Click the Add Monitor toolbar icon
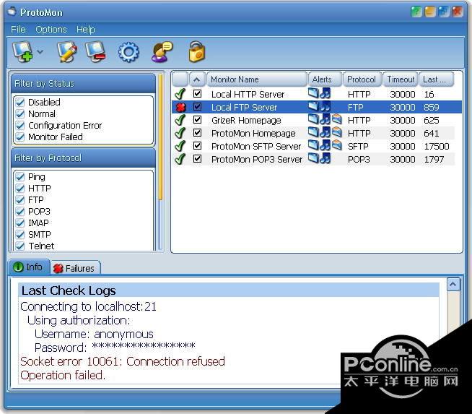 22,51
